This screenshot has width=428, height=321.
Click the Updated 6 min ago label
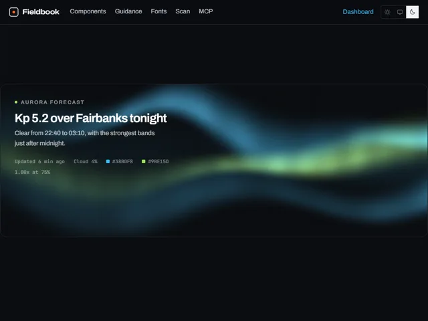[x=39, y=162]
